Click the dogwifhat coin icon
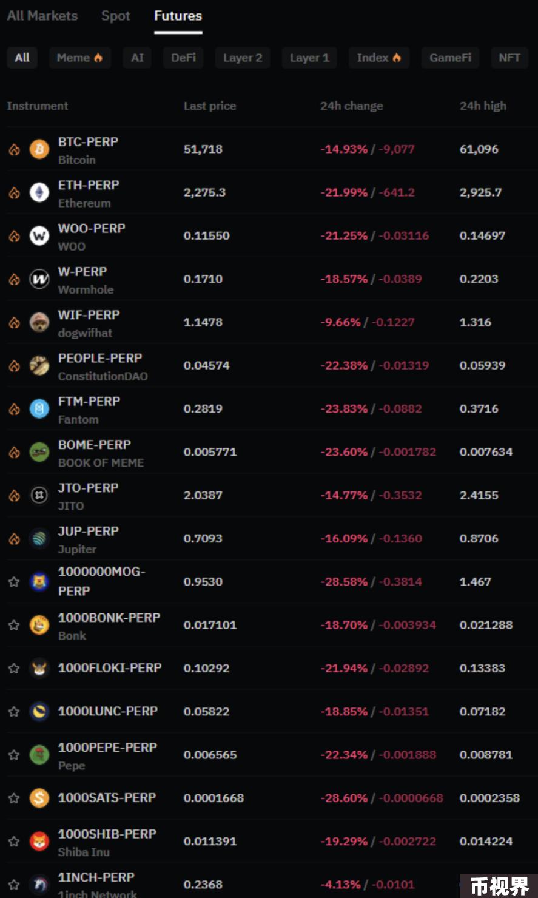The width and height of the screenshot is (538, 898). pos(39,322)
